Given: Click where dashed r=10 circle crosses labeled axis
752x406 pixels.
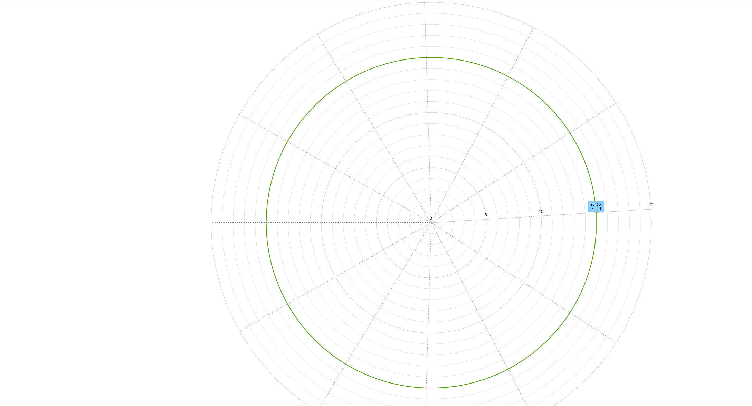Looking at the screenshot, I should pyautogui.click(x=541, y=216).
